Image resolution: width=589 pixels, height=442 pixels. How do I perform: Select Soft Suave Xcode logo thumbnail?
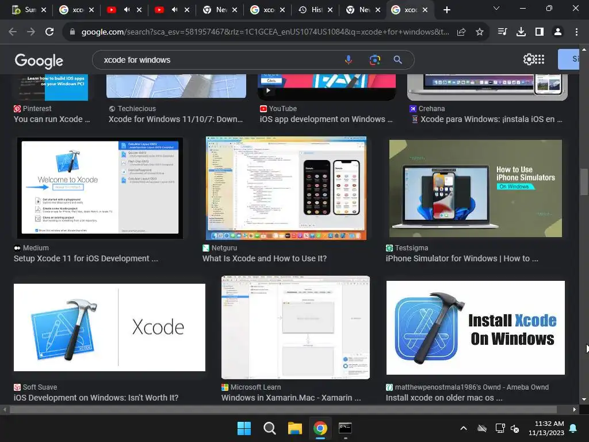[x=109, y=327]
